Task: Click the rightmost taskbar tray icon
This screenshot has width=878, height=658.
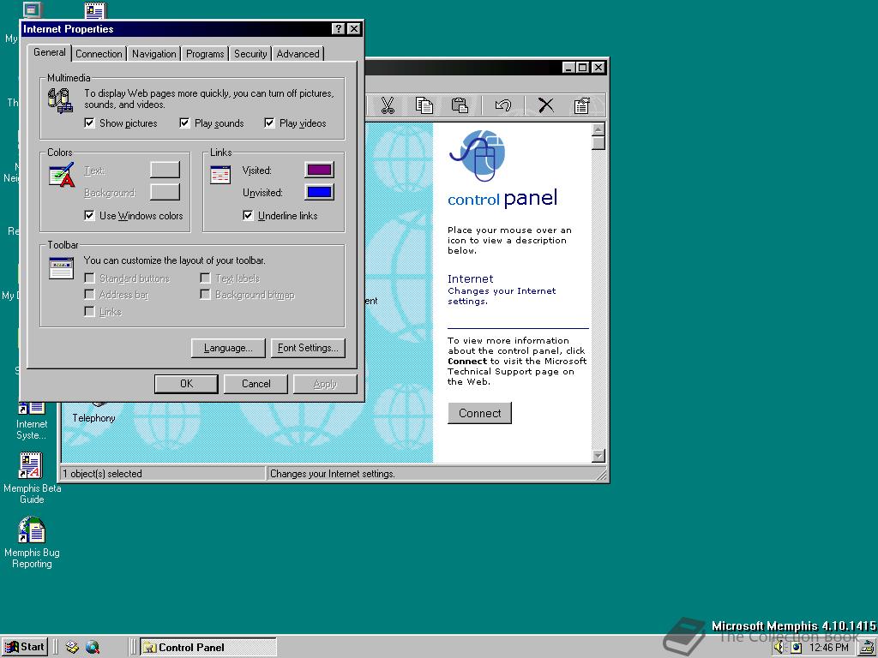Action: pos(869,648)
